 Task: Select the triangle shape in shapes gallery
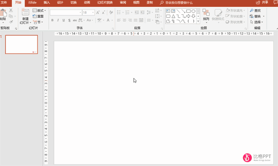coord(173,16)
